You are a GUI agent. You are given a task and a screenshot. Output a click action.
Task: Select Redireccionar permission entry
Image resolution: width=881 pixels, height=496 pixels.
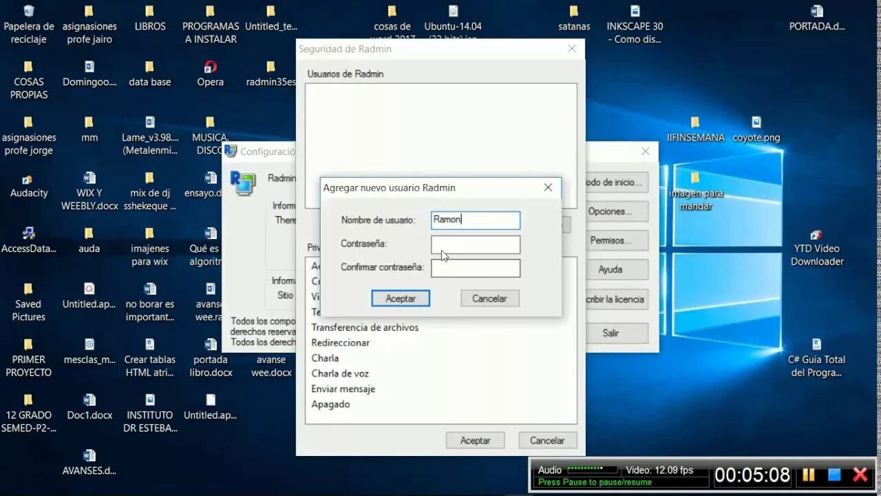tap(340, 342)
